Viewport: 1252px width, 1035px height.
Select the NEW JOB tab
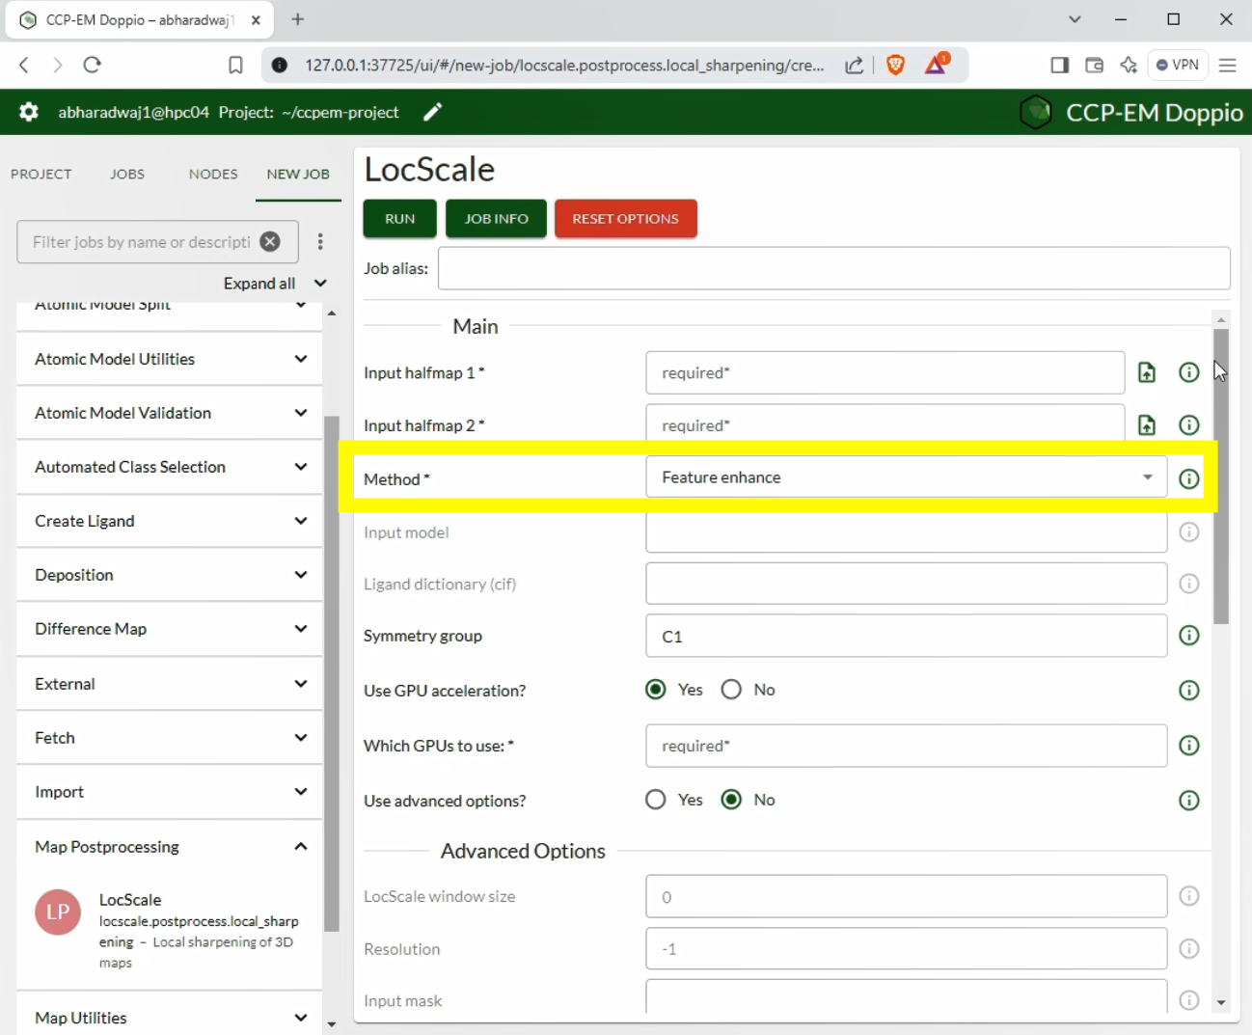tap(298, 174)
